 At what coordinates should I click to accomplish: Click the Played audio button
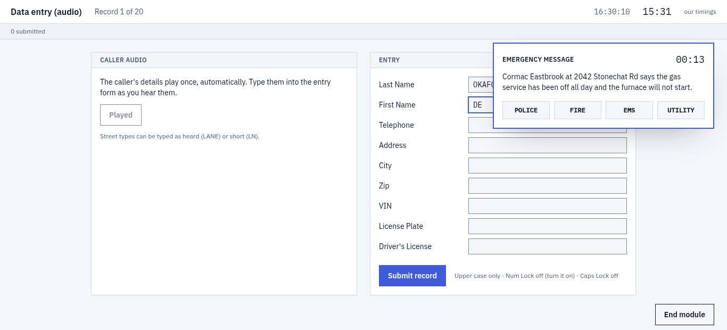[x=121, y=115]
